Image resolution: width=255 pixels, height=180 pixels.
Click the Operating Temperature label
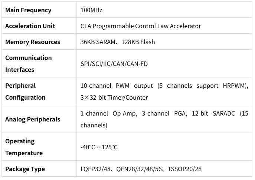(24, 147)
